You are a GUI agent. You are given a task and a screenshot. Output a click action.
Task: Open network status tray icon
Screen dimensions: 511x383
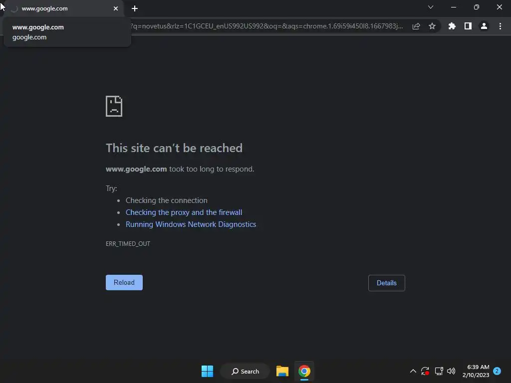439,371
